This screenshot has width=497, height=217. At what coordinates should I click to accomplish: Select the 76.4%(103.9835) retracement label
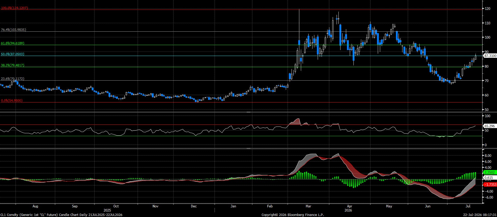(x=13, y=30)
